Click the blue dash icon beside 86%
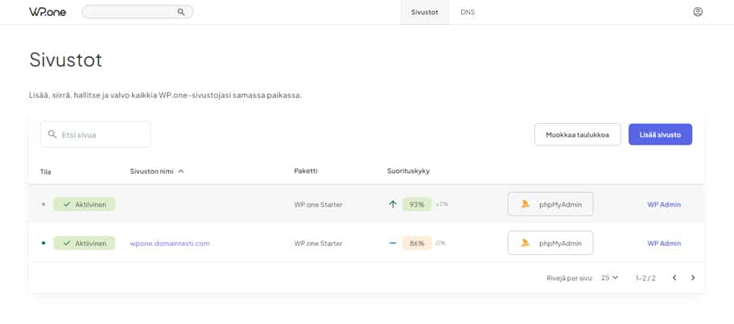This screenshot has width=734, height=324. coord(393,243)
